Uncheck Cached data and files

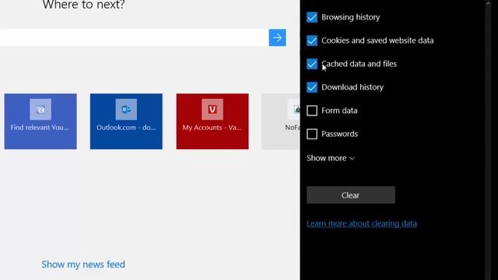coord(312,64)
